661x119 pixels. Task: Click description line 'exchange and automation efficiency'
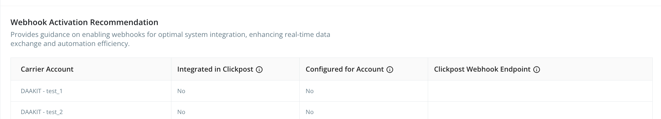point(70,44)
